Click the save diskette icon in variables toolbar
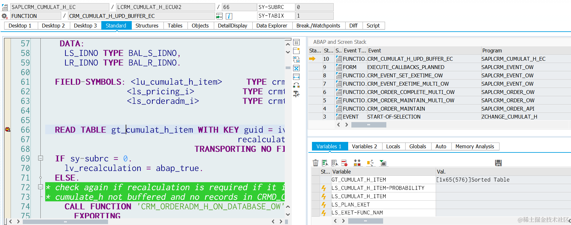The image size is (571, 225). pos(498,163)
